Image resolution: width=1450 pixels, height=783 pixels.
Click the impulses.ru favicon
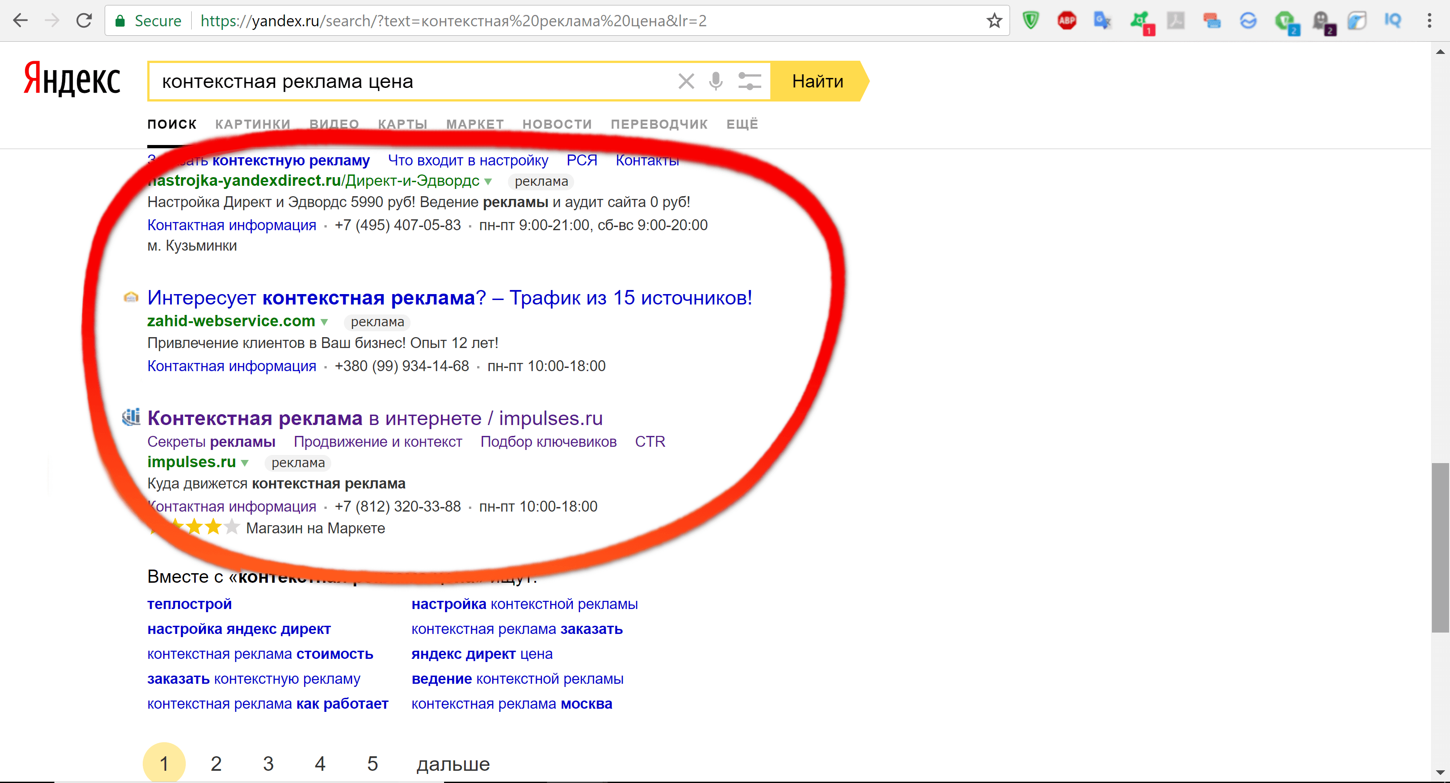130,417
